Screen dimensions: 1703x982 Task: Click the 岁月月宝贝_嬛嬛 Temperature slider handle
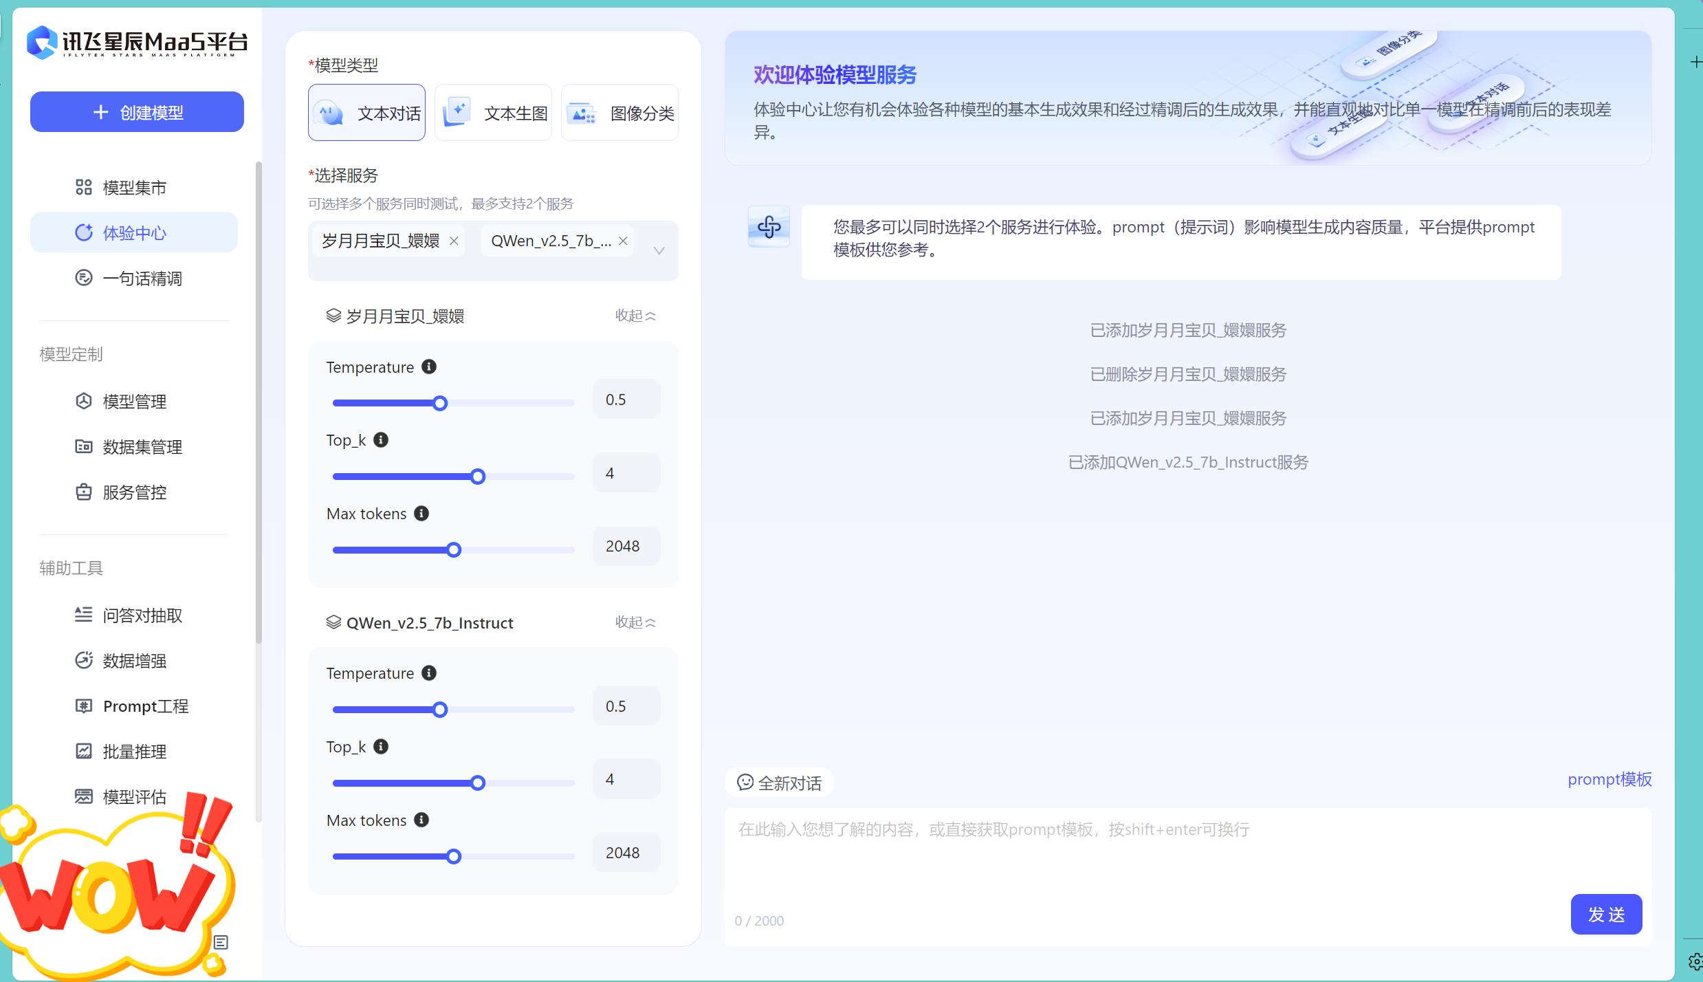[440, 403]
